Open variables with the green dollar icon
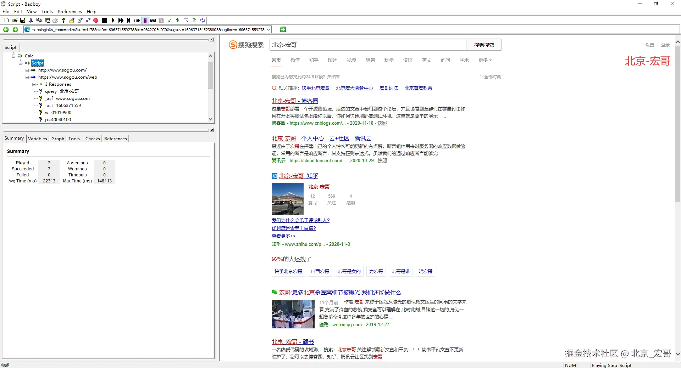Viewport: 681px width, 368px height. click(x=178, y=21)
